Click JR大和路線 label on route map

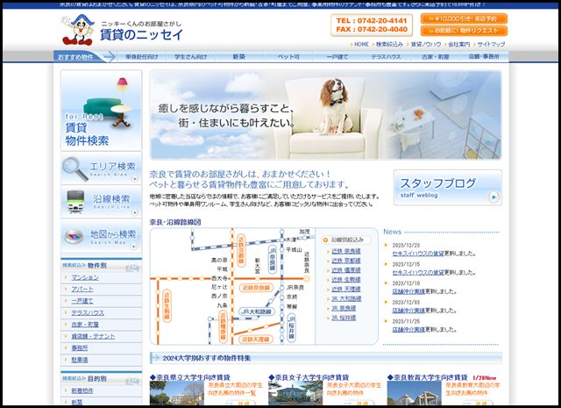[x=256, y=312]
